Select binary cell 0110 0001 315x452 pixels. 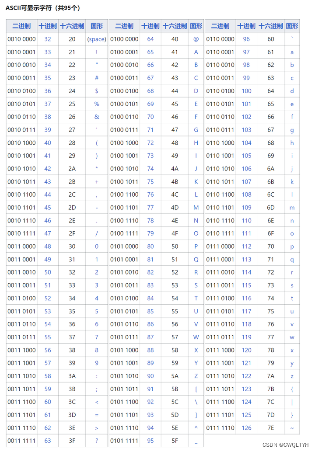[220, 52]
